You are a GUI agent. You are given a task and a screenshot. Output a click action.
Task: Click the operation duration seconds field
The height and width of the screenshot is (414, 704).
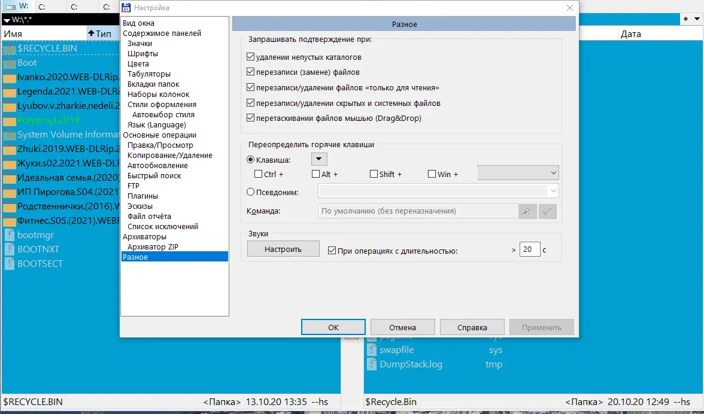pos(529,249)
